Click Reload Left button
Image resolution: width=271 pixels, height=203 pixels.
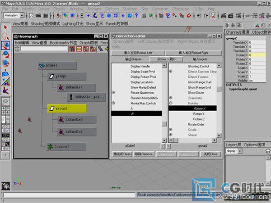point(138,53)
